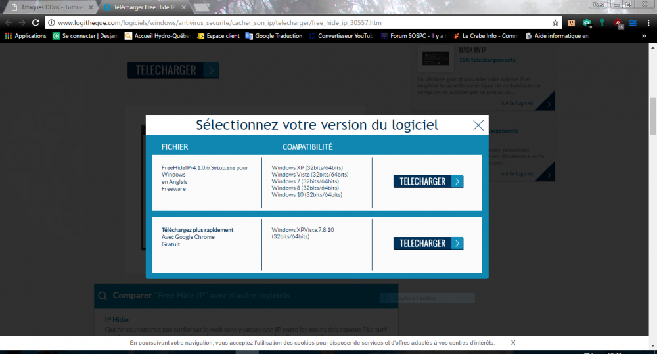Open the Applications bookmark

pyautogui.click(x=26, y=36)
